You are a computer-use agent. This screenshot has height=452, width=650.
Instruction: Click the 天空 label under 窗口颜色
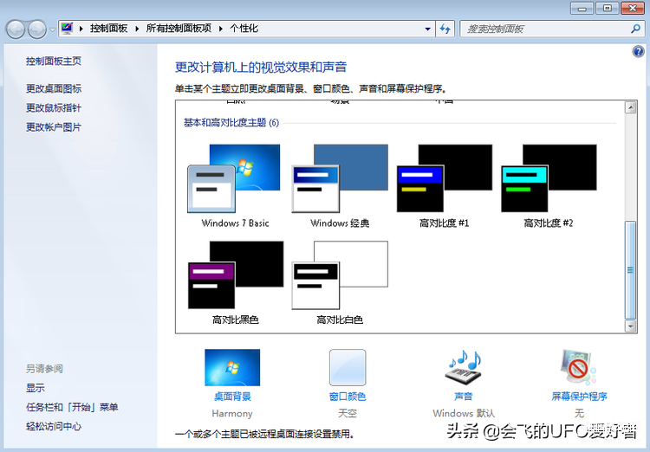point(348,413)
